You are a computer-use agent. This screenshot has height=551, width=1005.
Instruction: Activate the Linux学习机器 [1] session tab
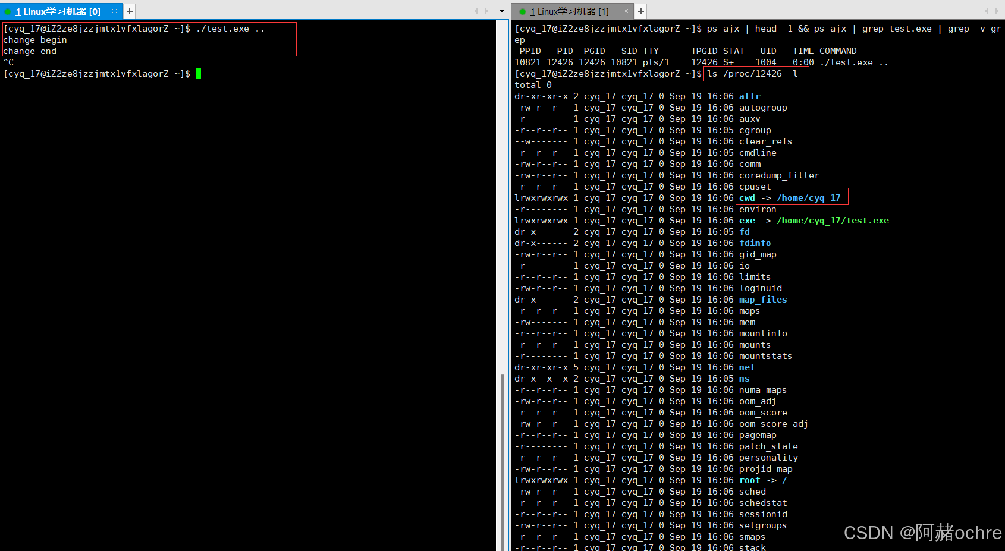[x=569, y=11]
